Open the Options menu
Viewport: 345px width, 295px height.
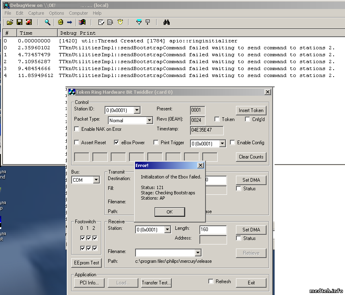(57, 13)
